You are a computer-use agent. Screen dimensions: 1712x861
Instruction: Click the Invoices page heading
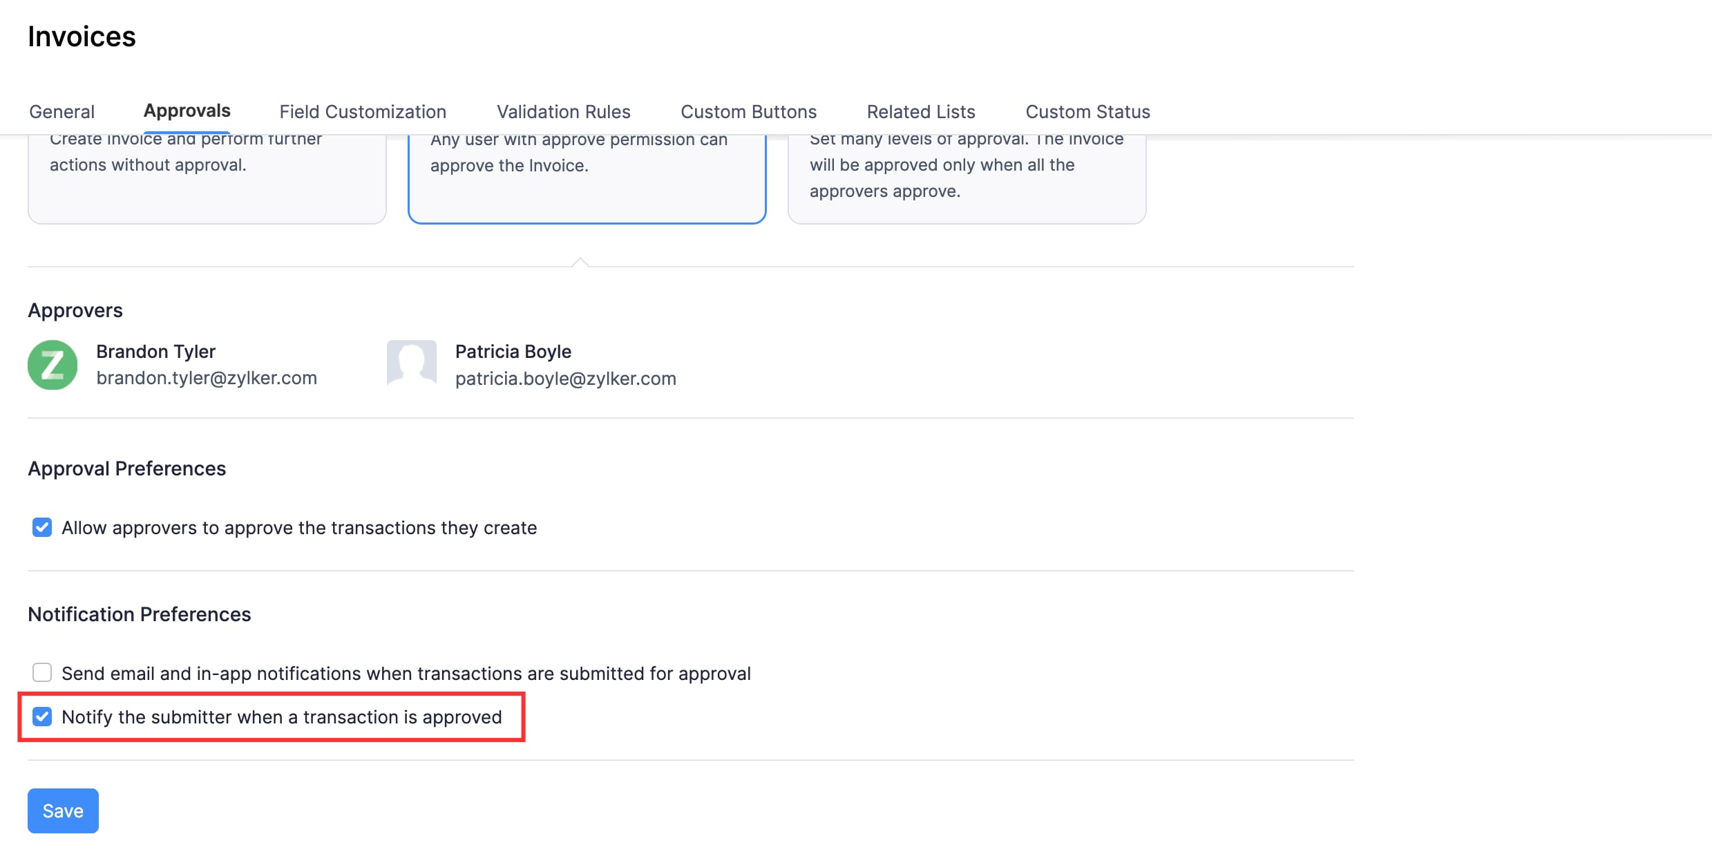point(82,37)
